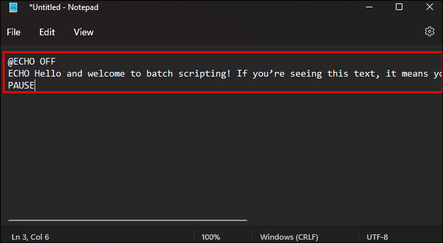The image size is (443, 243).
Task: Click the *Untitled - Notepad title bar text
Action: [x=64, y=7]
